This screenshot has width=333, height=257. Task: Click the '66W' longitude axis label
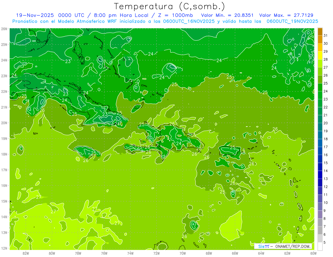[235, 253]
